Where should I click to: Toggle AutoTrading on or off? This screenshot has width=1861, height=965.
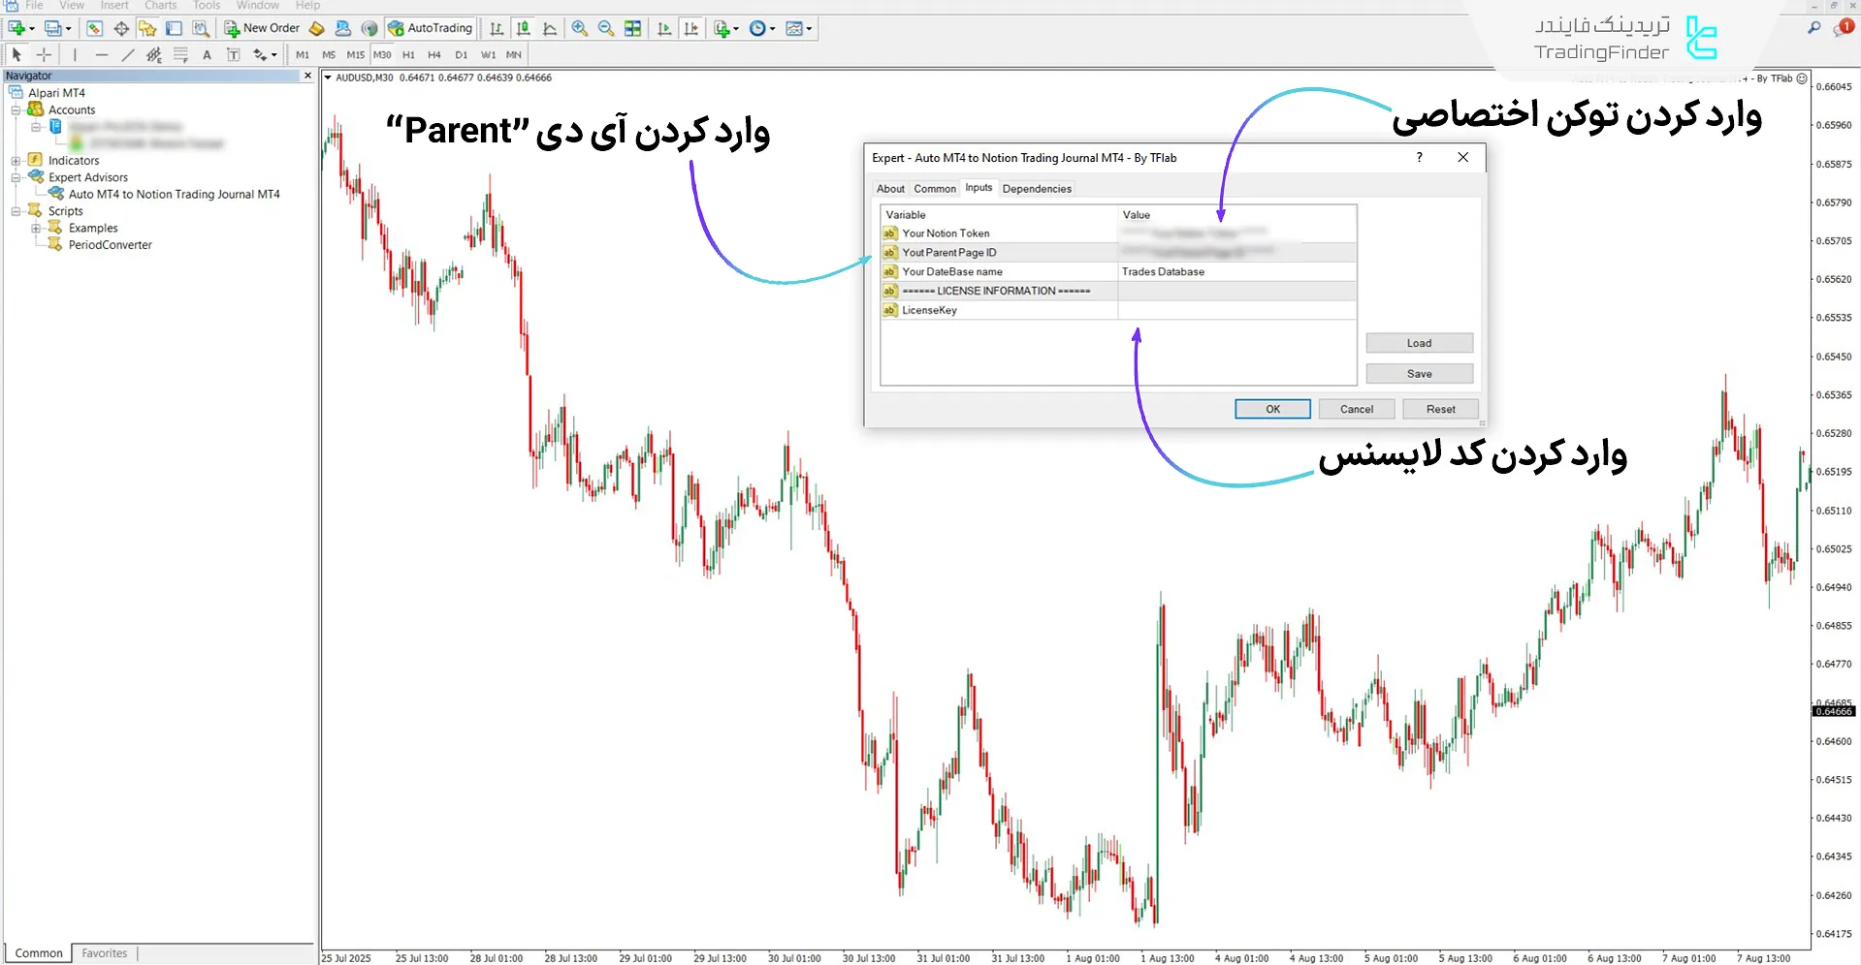431,28
